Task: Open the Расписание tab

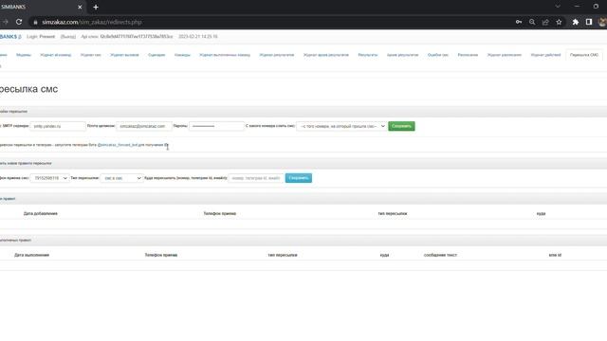Action: pyautogui.click(x=468, y=55)
